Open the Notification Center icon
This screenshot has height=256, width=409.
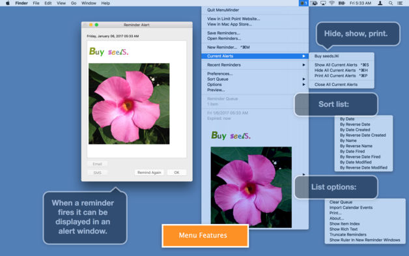click(400, 3)
